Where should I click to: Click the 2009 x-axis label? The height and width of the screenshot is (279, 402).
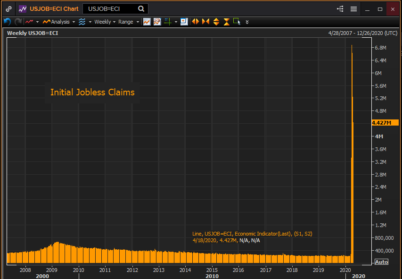point(51,270)
